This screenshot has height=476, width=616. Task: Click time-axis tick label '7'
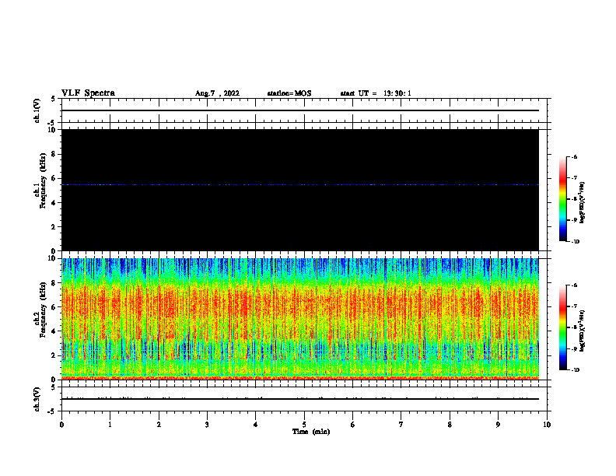(401, 425)
